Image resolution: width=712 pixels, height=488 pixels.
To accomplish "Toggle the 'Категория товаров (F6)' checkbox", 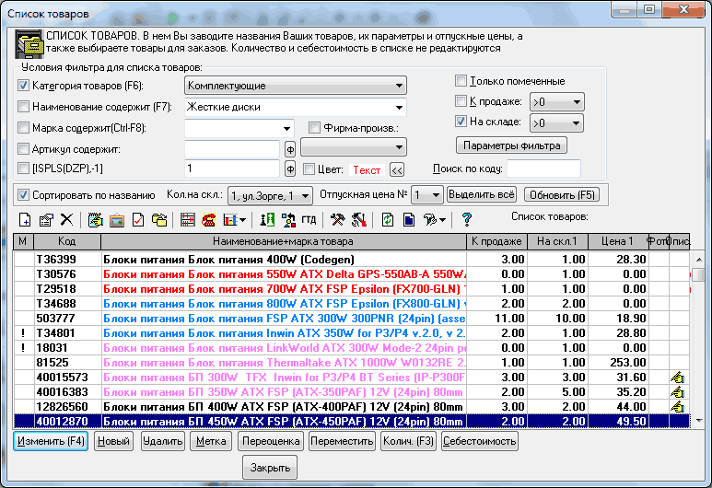I will [24, 86].
